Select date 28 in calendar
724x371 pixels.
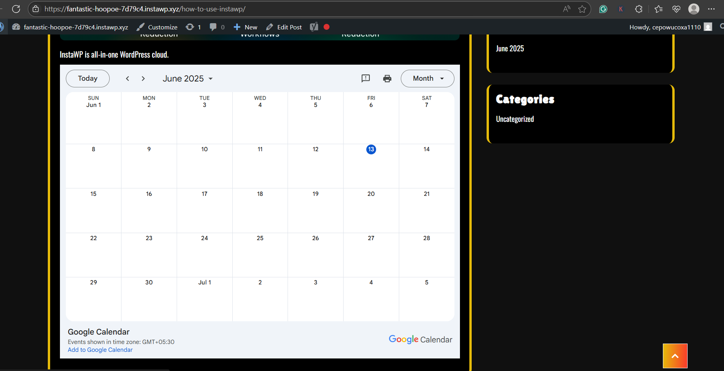pyautogui.click(x=427, y=238)
